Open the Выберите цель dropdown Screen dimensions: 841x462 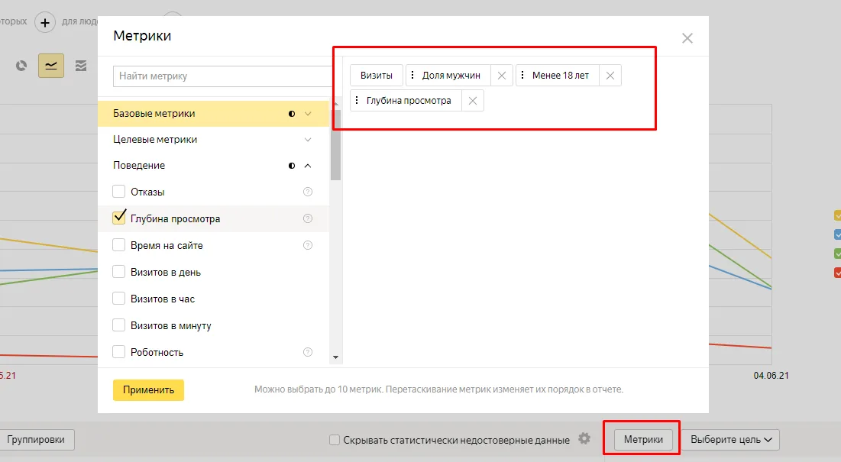[730, 440]
